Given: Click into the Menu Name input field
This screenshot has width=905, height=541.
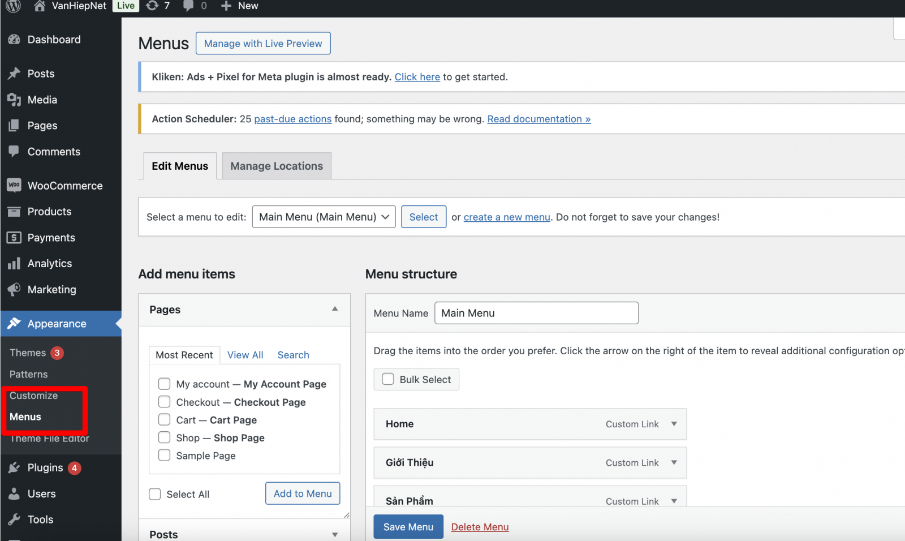Looking at the screenshot, I should (537, 313).
